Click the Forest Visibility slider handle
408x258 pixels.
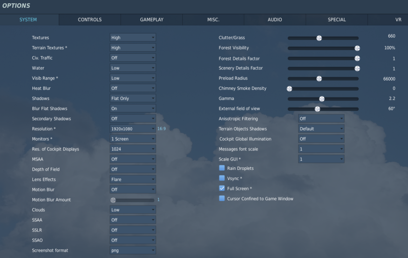(x=357, y=48)
